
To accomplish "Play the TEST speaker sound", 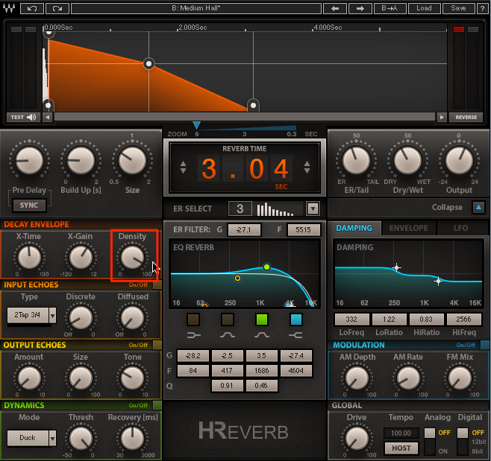I will point(23,118).
